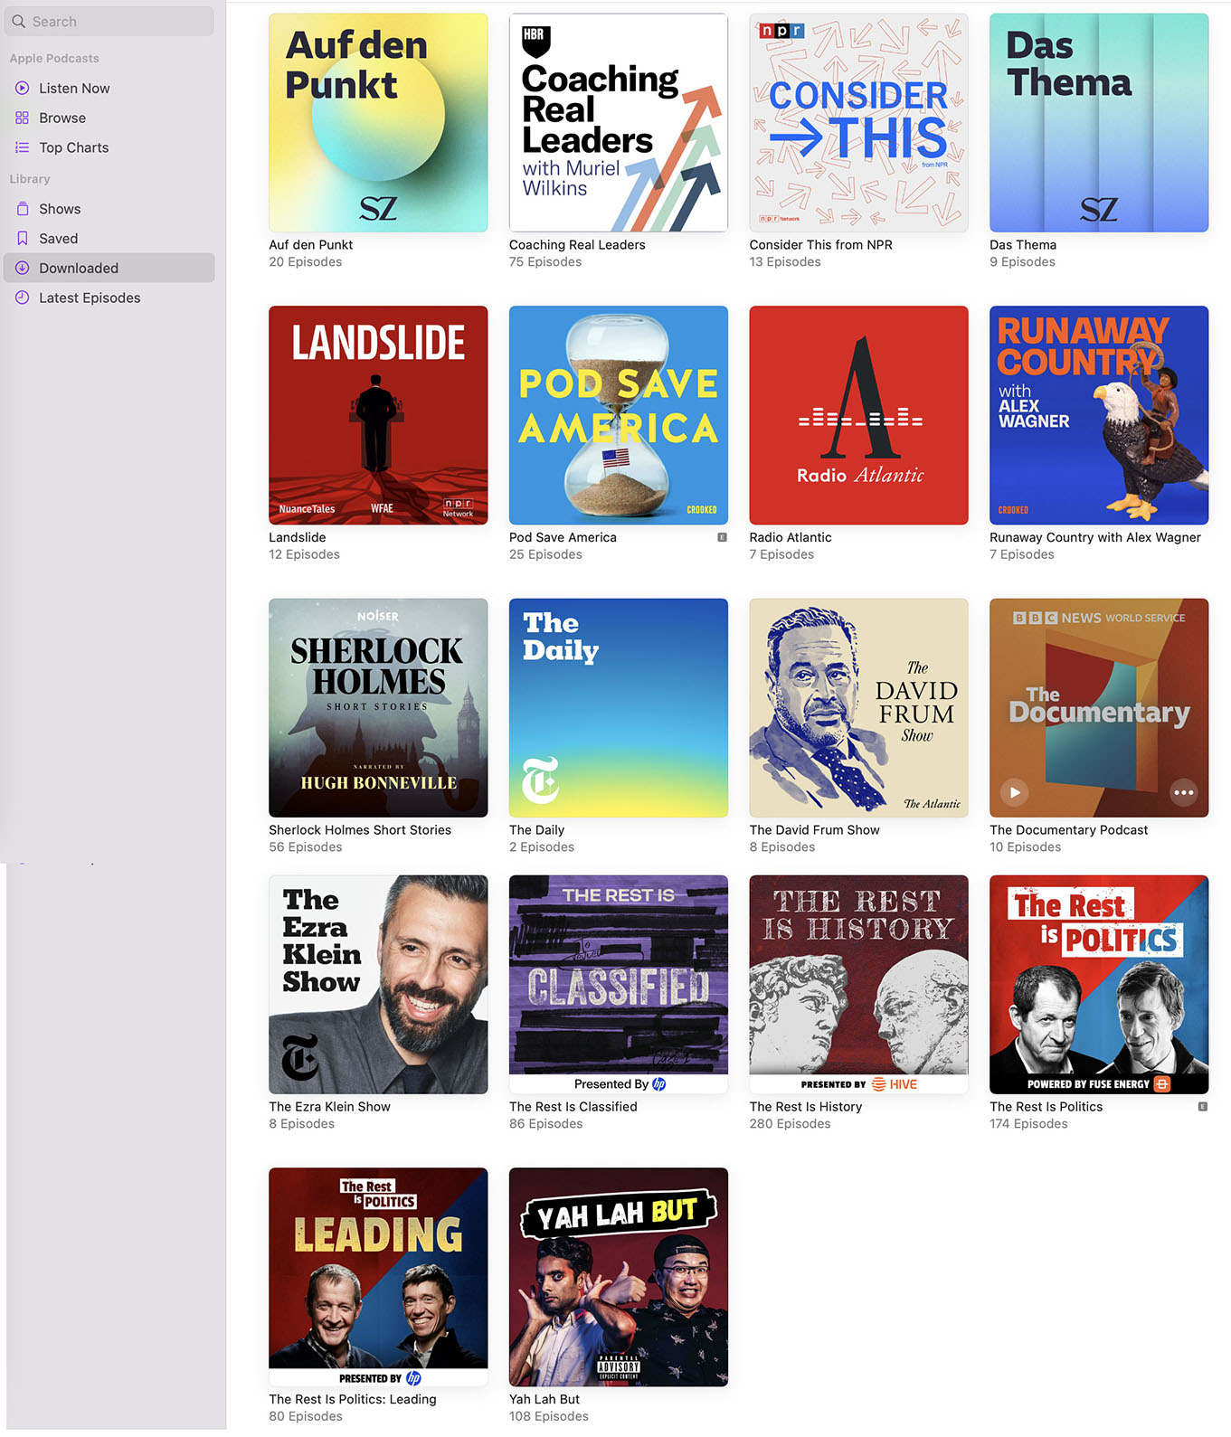This screenshot has height=1437, width=1231.
Task: Click the Browse grid icon
Action: click(23, 118)
